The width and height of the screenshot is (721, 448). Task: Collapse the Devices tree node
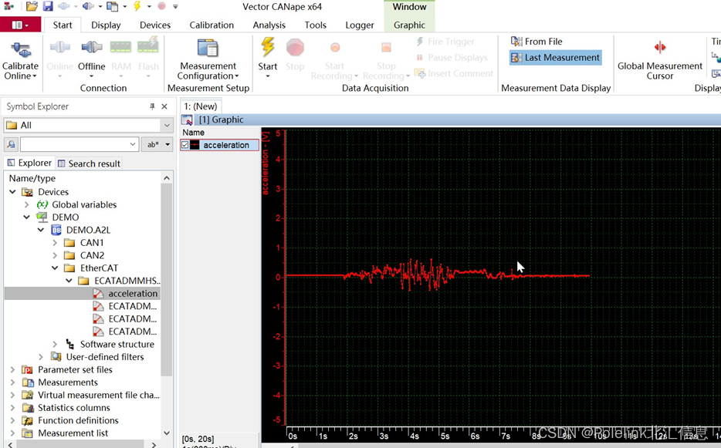pos(12,191)
